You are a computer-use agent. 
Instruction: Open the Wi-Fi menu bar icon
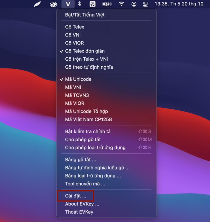coord(121,4)
